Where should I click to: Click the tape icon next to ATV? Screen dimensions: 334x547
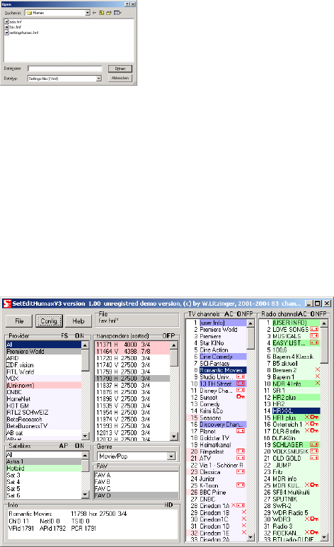[241, 458]
